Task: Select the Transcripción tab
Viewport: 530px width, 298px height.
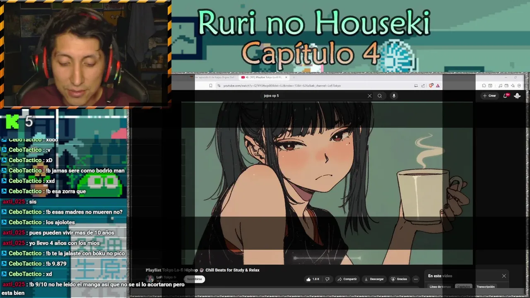Action: point(486,286)
